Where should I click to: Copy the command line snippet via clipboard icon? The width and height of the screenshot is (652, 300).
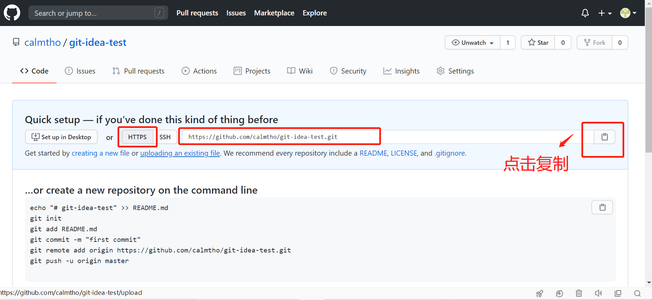click(602, 207)
